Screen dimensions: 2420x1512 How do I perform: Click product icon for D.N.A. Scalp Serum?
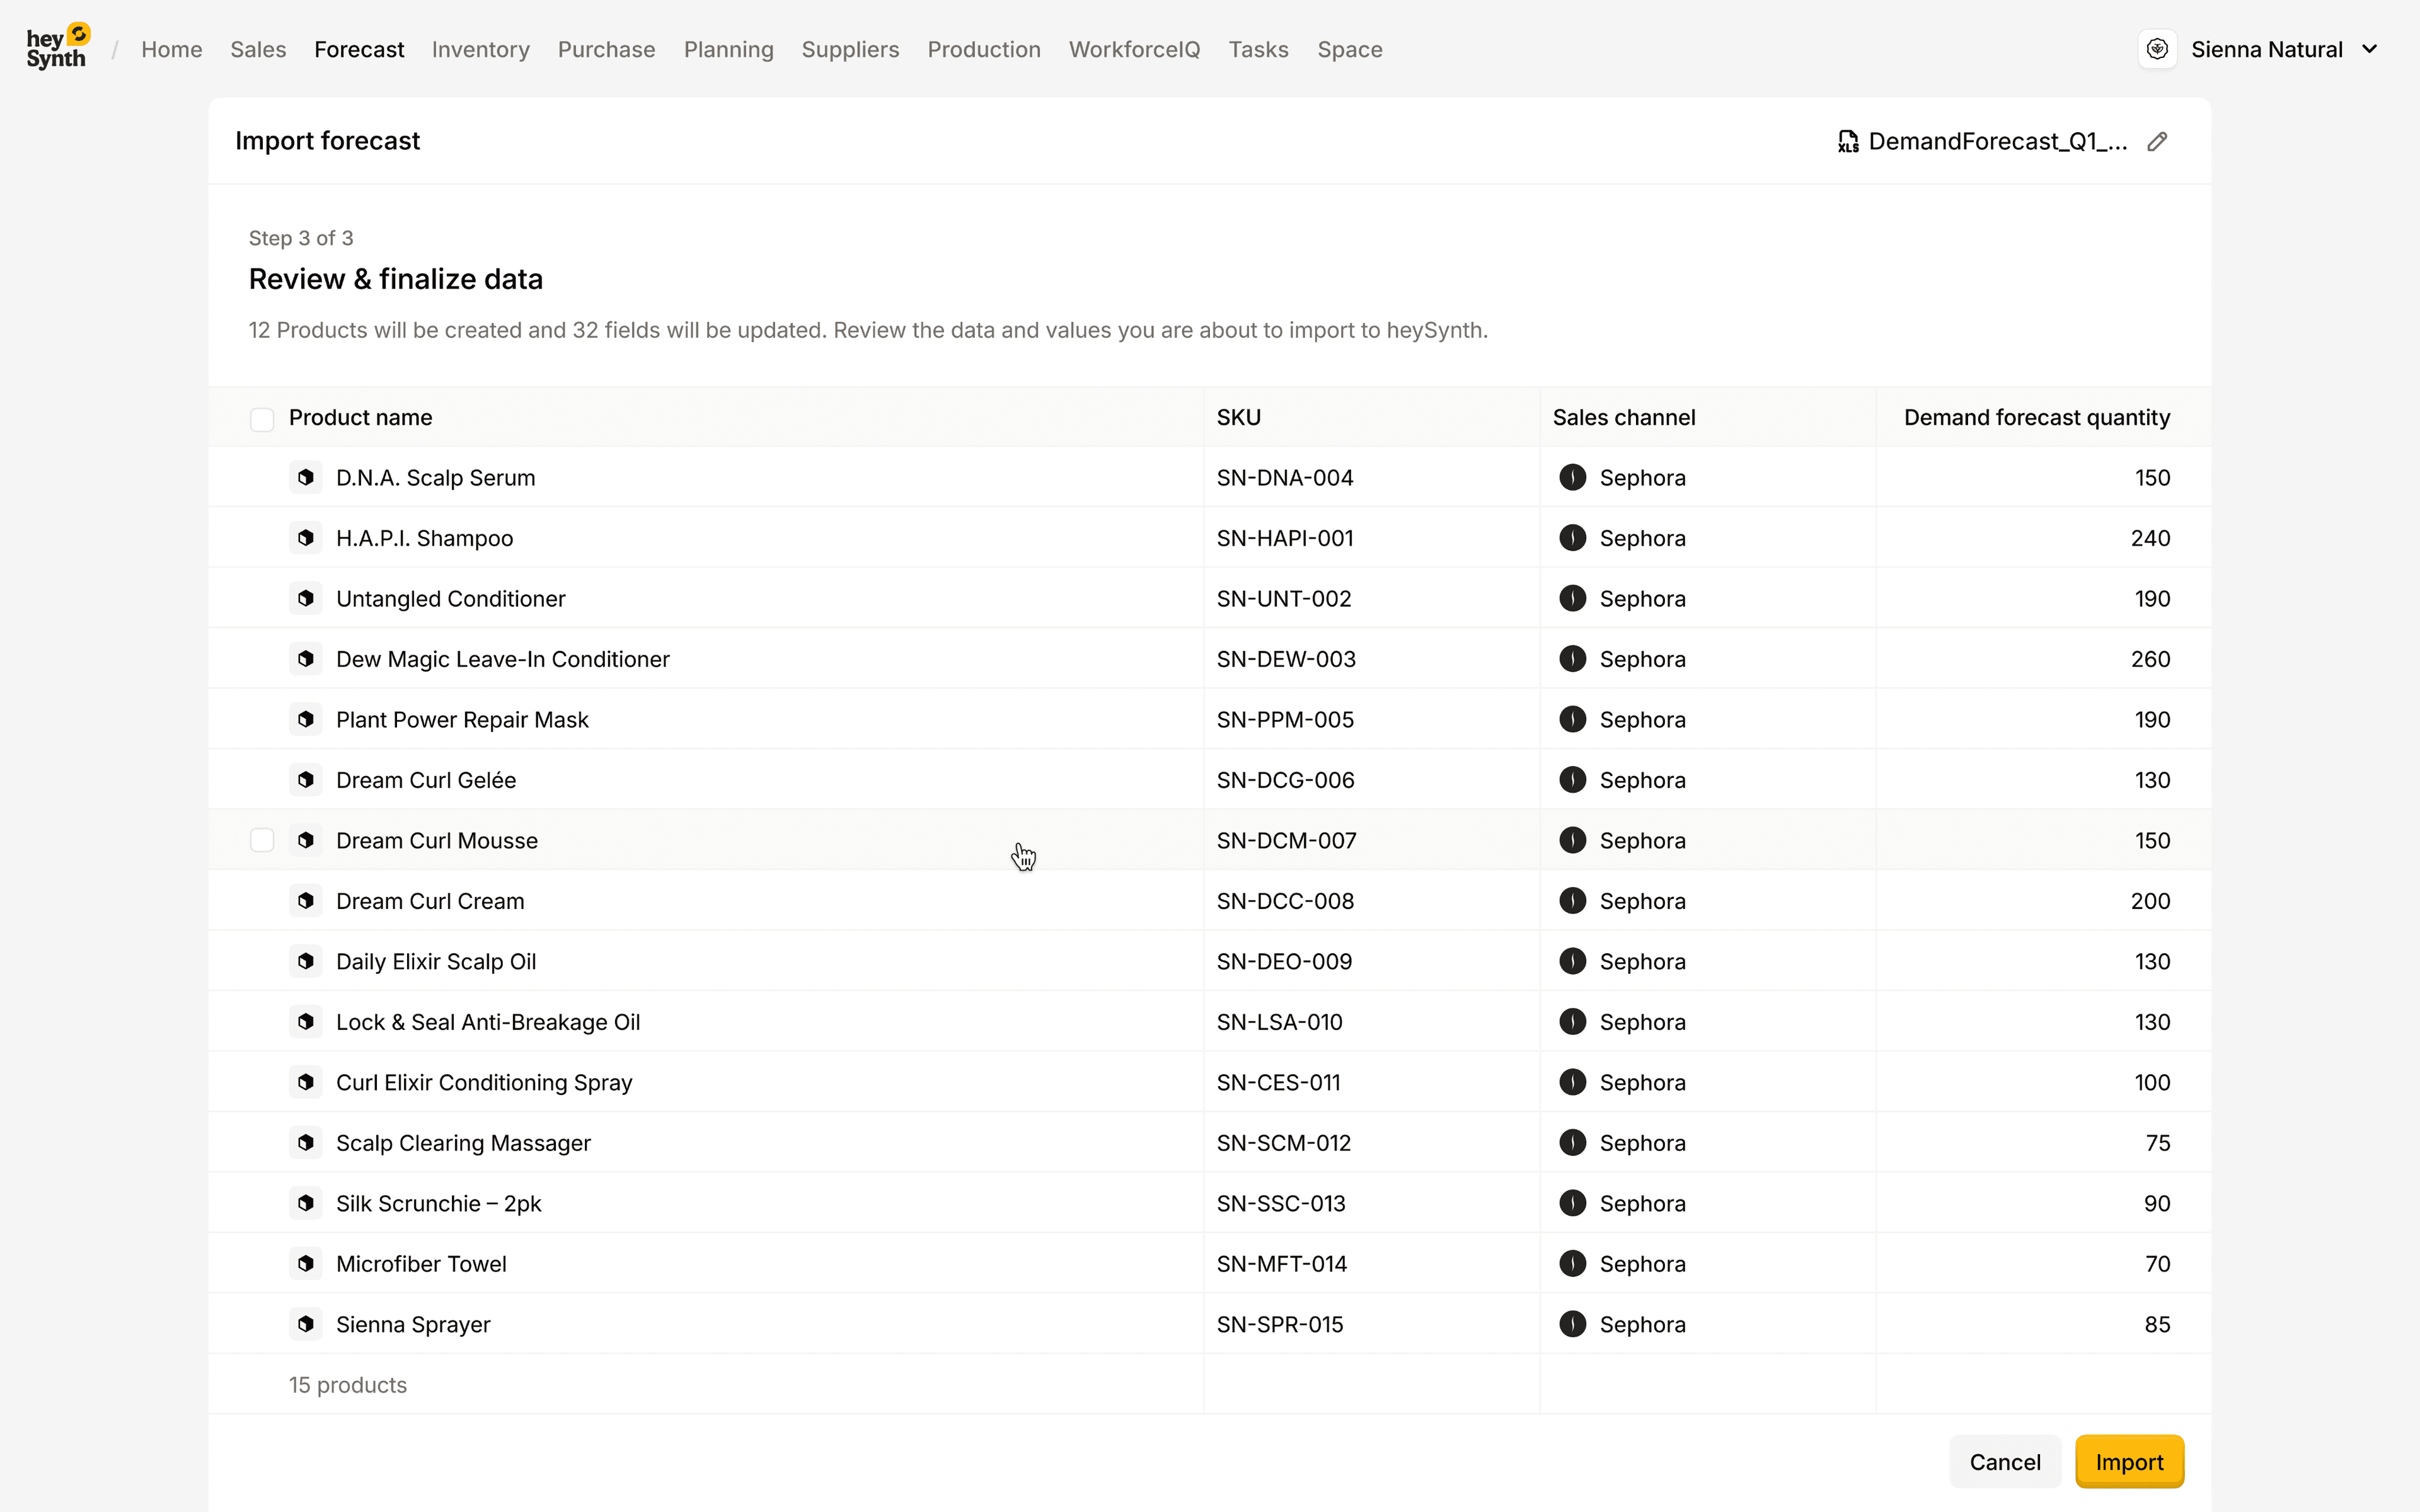pos(306,477)
